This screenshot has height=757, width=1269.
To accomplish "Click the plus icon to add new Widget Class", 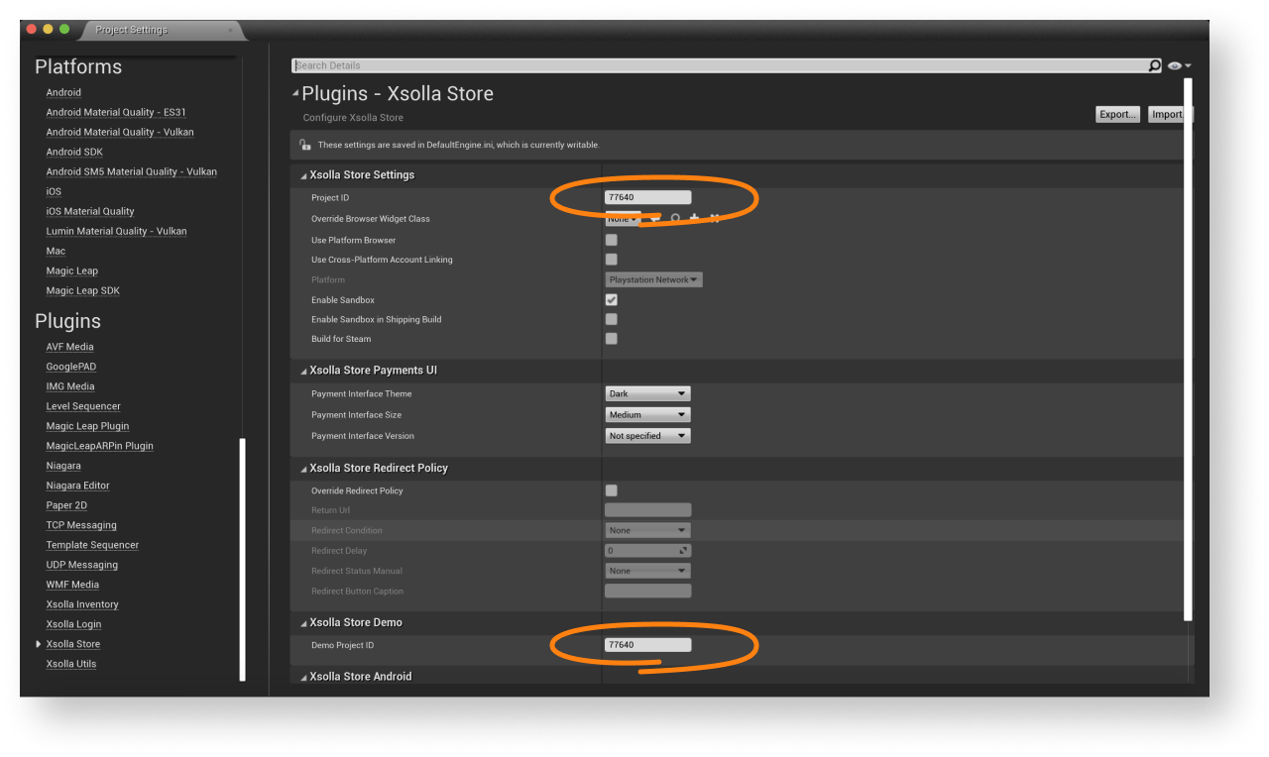I will coord(694,219).
